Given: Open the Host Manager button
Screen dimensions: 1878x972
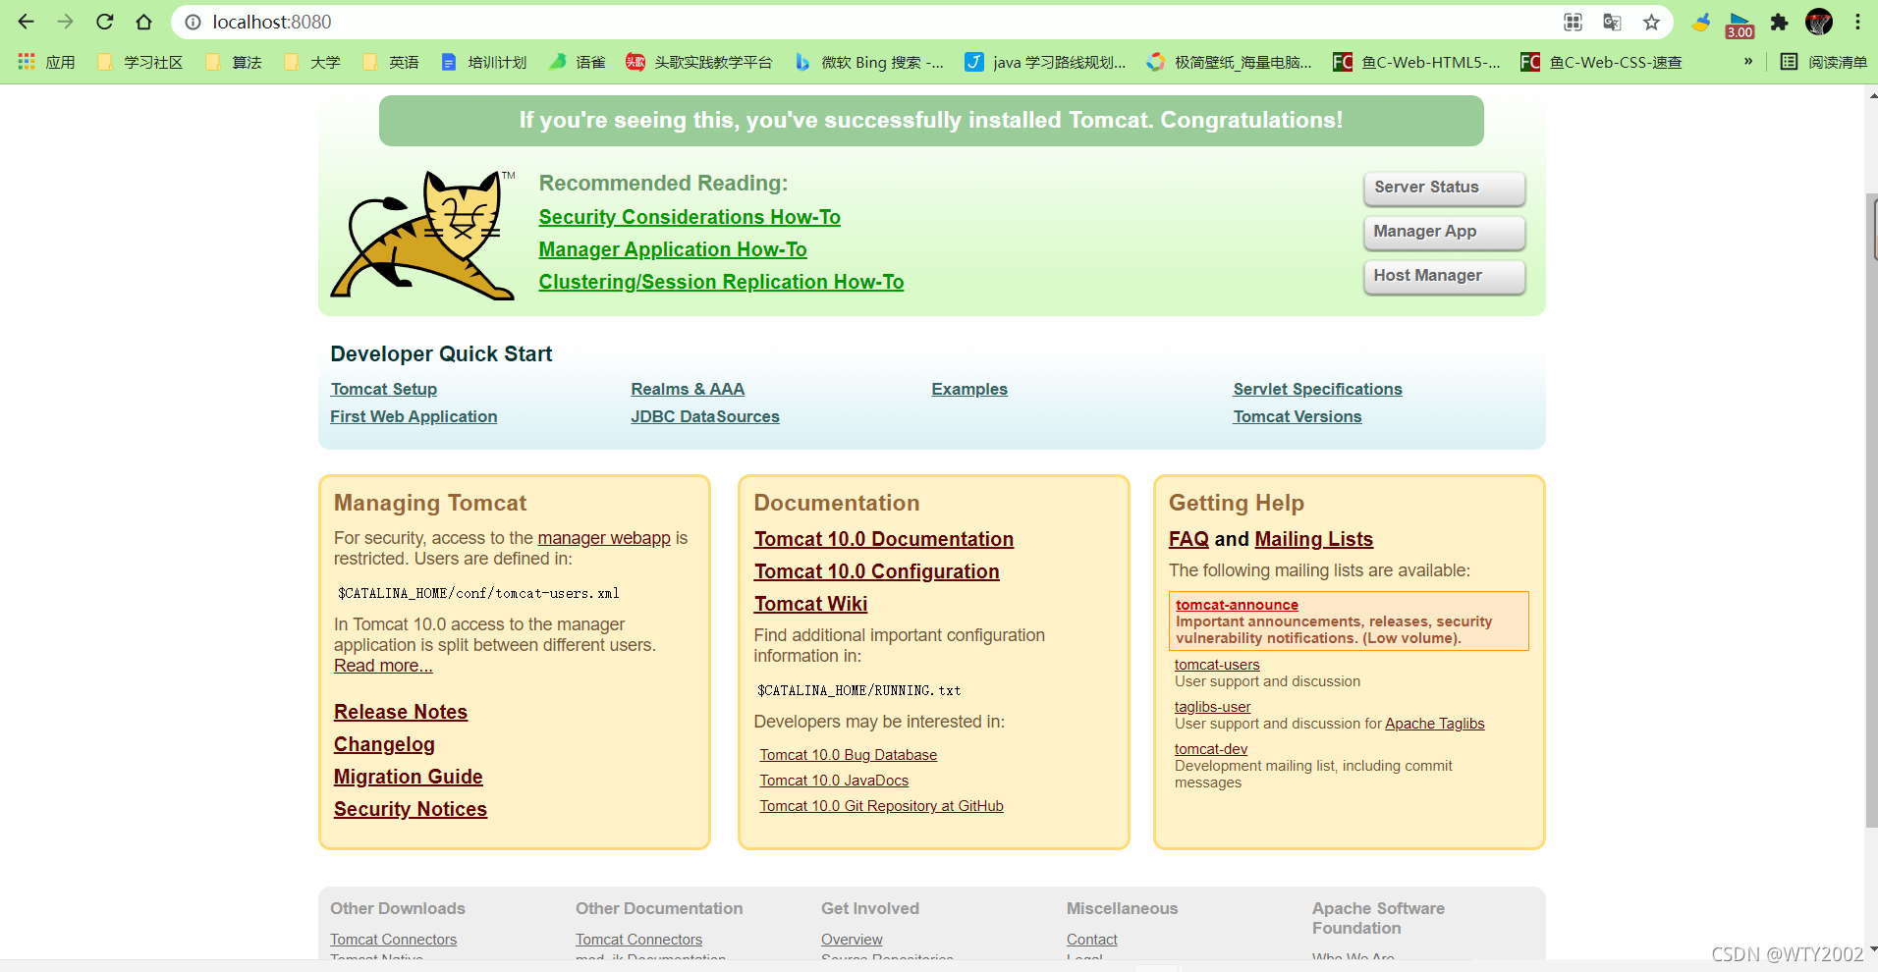Looking at the screenshot, I should [x=1444, y=276].
